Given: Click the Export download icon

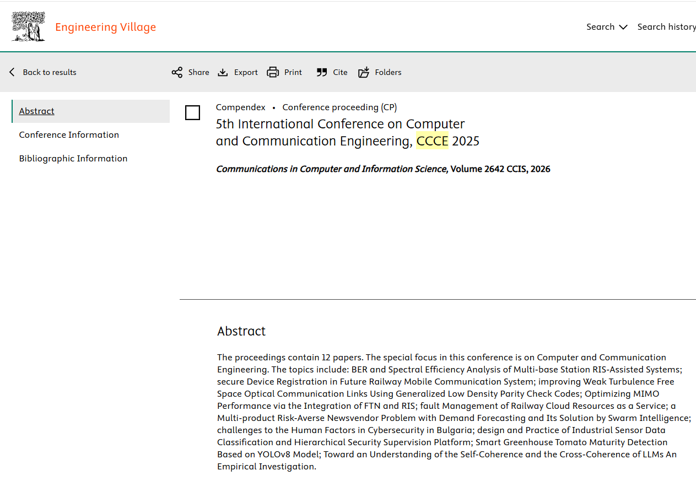Looking at the screenshot, I should tap(223, 72).
